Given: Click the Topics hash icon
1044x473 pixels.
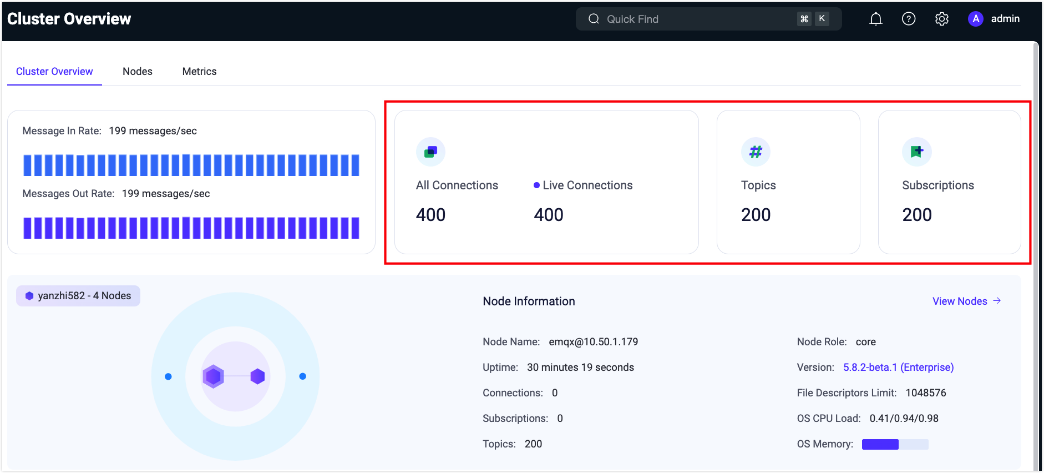Looking at the screenshot, I should (756, 152).
